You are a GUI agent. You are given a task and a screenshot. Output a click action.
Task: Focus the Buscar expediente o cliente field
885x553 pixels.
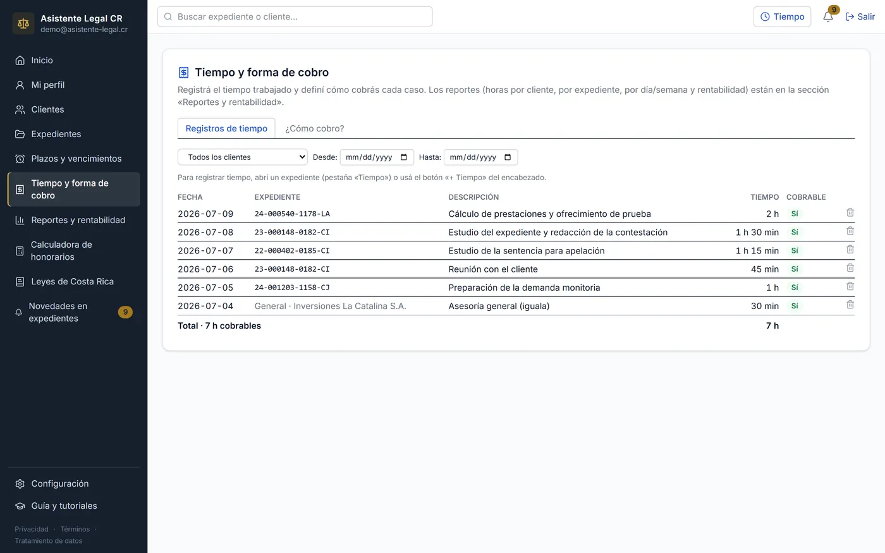295,17
